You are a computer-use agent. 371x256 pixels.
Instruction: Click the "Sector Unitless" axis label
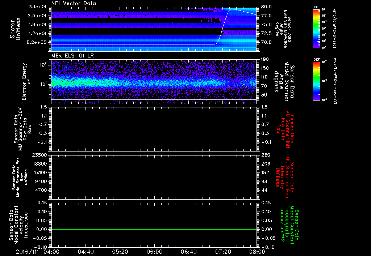pyautogui.click(x=15, y=29)
